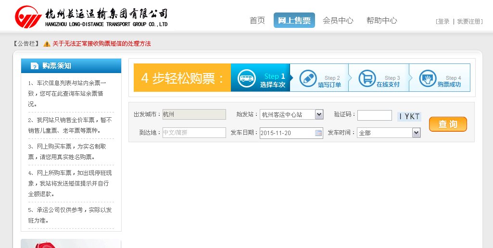This screenshot has width=493, height=248.
Task: Click rule 3 about 实名制取票 text
Action: pyautogui.click(x=67, y=151)
